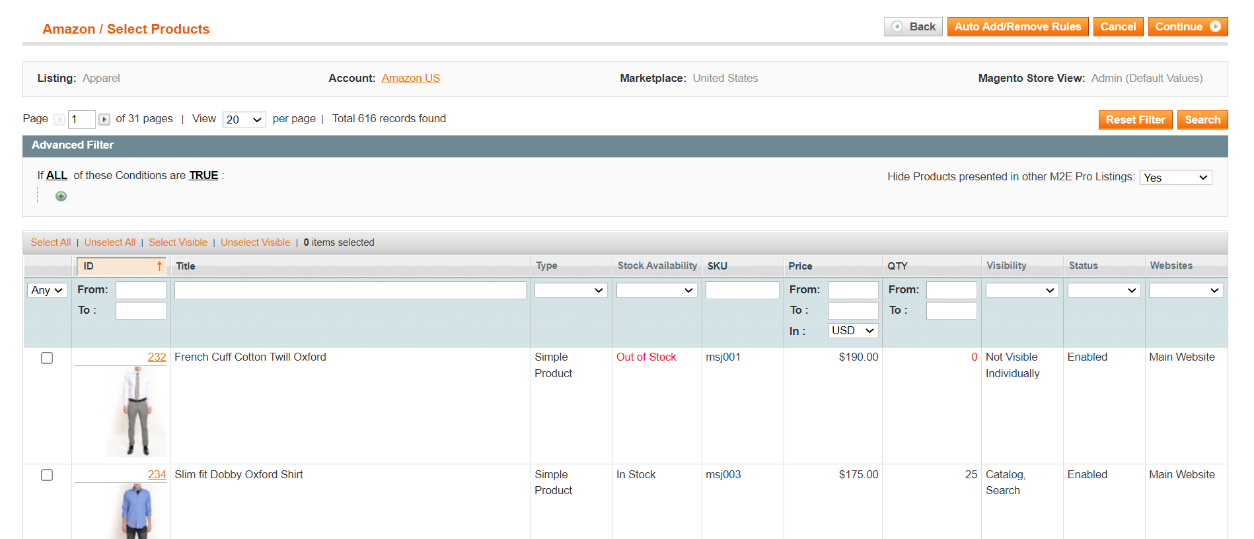Go to next page arrow icon
The image size is (1254, 539).
coord(104,120)
